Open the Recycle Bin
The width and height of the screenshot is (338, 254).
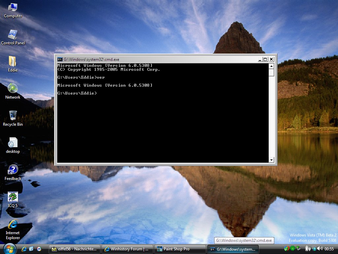coord(13,115)
